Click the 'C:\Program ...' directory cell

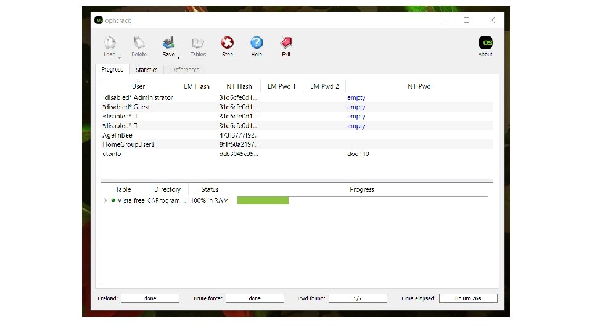(x=167, y=200)
